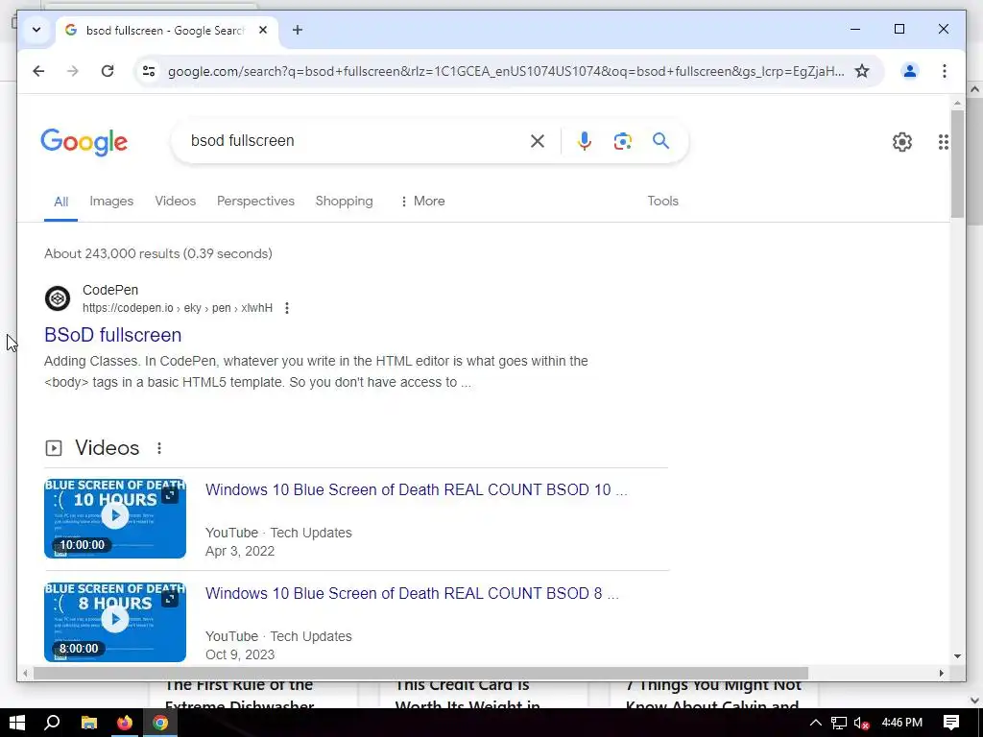Click the codepen.io breadcrumb URL
This screenshot has width=983, height=737.
pyautogui.click(x=178, y=308)
